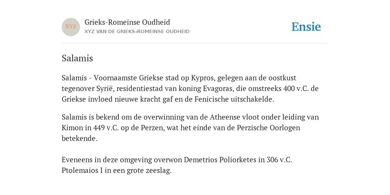Viewport: 390px width, 195px height.
Task: Click the Salamis article heading
Action: tap(77, 58)
